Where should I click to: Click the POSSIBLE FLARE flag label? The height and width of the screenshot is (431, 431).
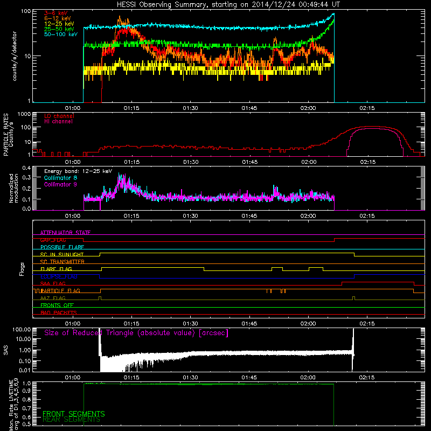pyautogui.click(x=62, y=247)
